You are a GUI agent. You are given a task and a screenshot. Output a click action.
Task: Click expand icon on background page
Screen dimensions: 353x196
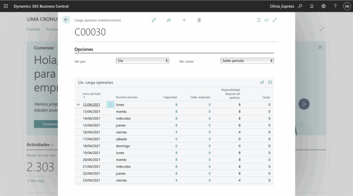coord(322,29)
